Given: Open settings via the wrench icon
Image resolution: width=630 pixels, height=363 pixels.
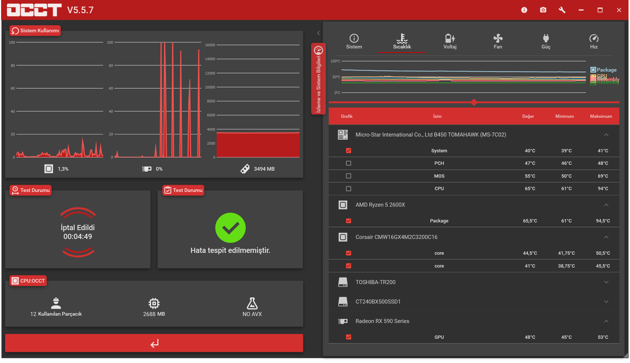Looking at the screenshot, I should coord(562,10).
